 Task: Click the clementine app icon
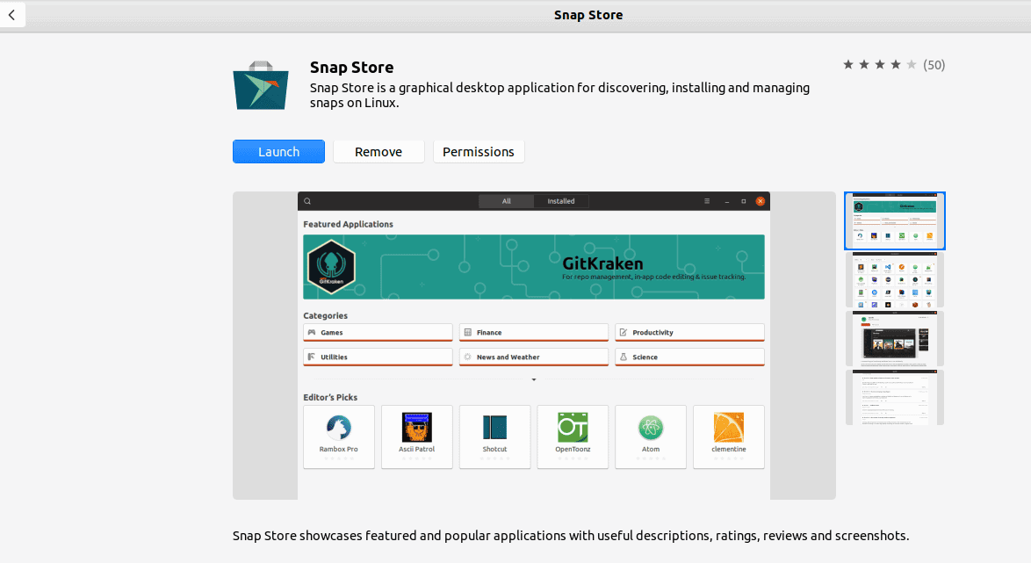(x=729, y=428)
